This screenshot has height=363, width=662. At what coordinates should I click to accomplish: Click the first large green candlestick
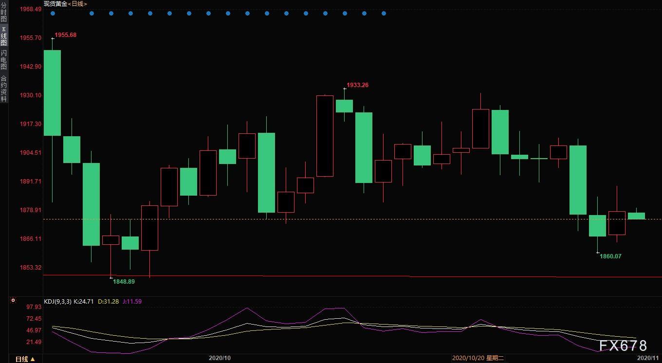pyautogui.click(x=53, y=92)
